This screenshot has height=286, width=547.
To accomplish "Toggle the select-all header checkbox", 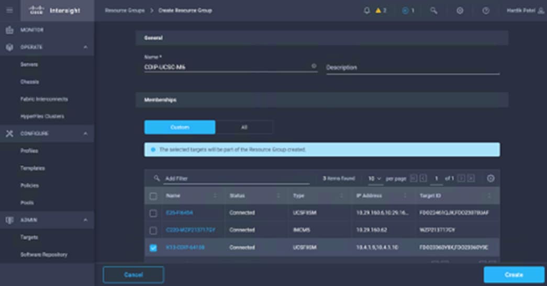I will pos(153,196).
